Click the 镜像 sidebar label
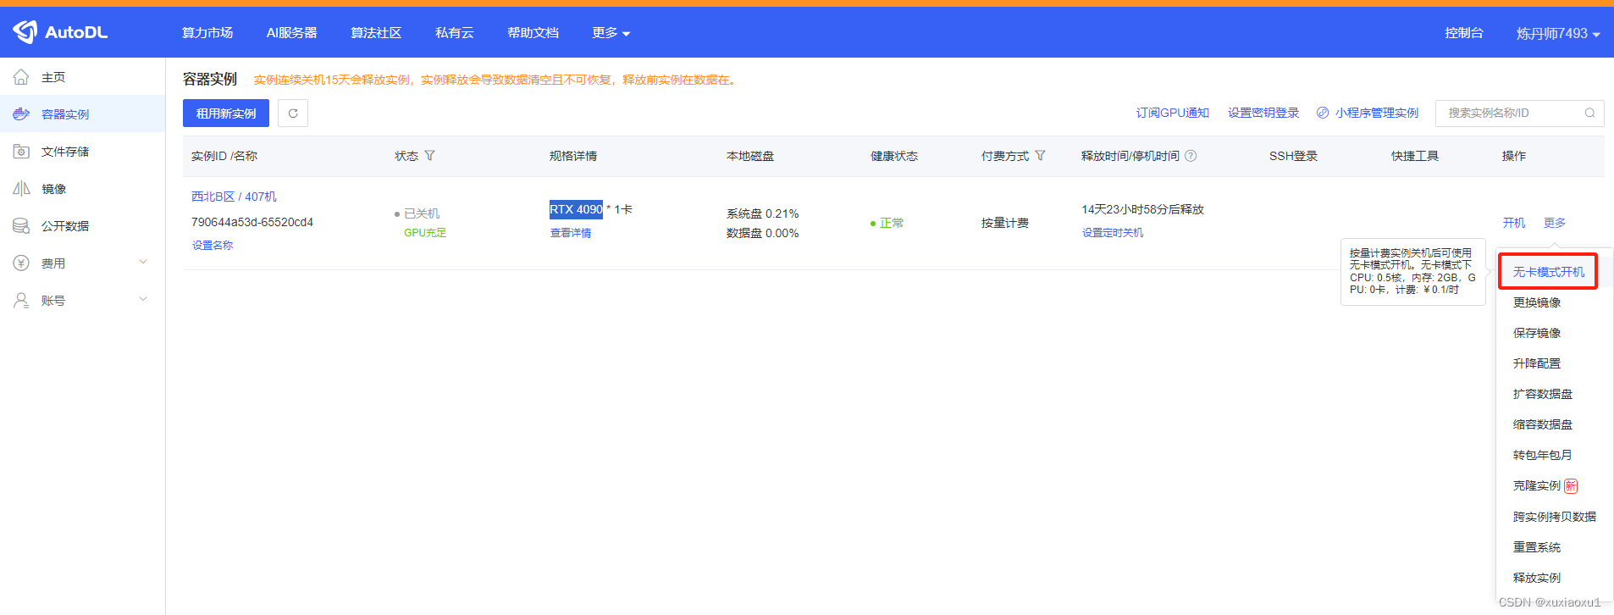The image size is (1614, 615). 53,189
